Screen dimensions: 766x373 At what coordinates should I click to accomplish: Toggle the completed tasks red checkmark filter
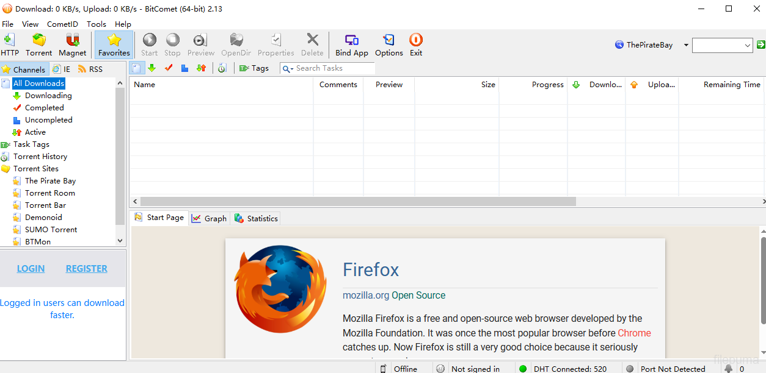point(169,68)
